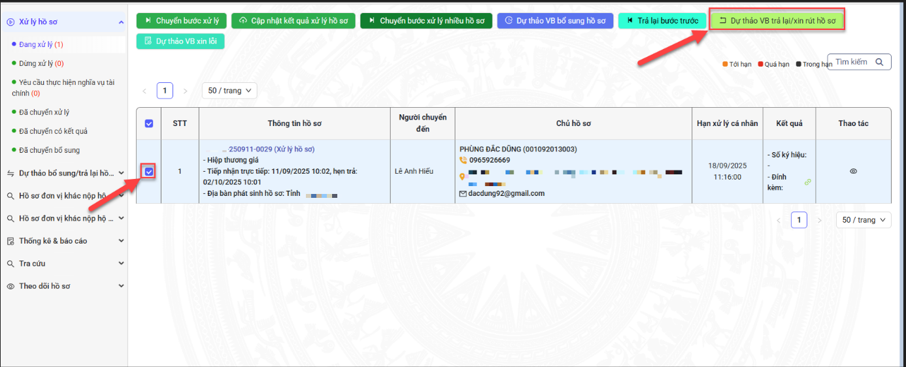Collapse the Xử lý hồ sơ sidebar section
This screenshot has height=367, width=906.
pyautogui.click(x=121, y=22)
